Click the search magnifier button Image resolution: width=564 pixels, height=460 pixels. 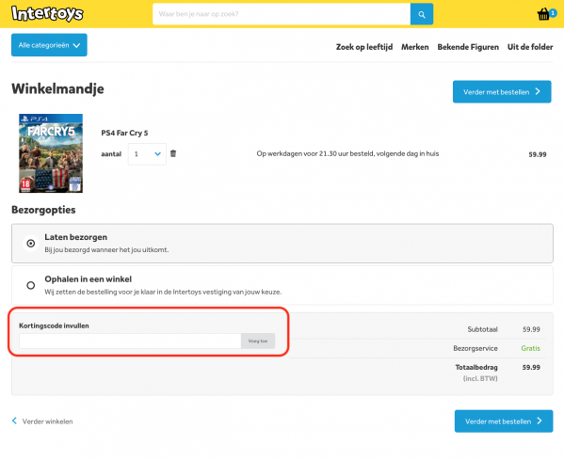coord(422,14)
